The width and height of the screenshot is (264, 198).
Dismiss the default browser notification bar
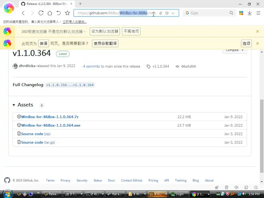258,31
